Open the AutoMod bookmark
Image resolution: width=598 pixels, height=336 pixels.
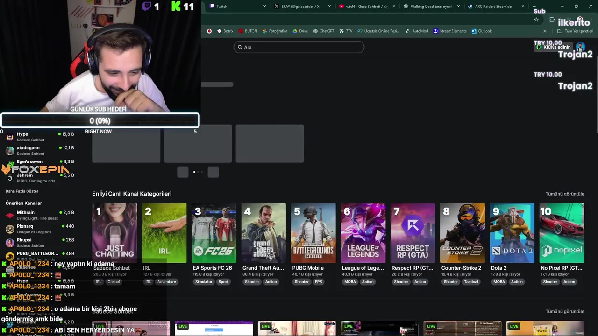tap(417, 31)
